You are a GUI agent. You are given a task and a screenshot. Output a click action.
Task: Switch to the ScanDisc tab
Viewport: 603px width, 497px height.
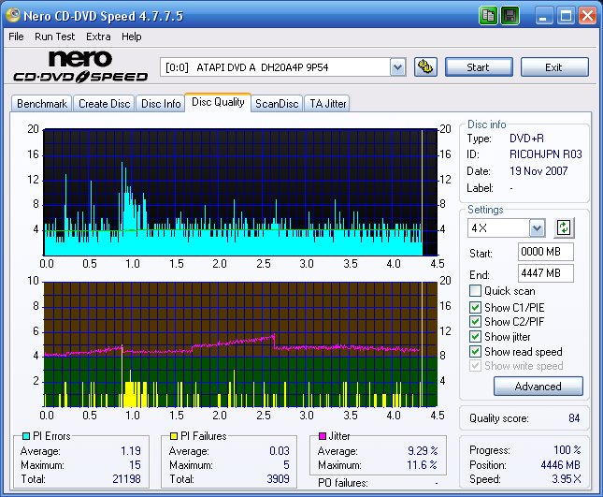click(x=277, y=104)
